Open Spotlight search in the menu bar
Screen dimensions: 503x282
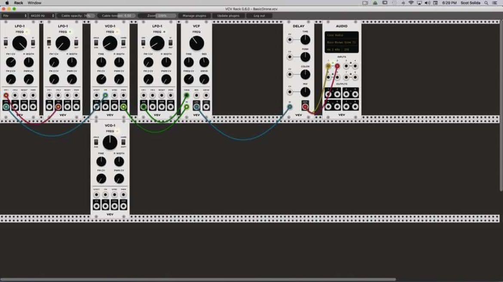point(486,3)
